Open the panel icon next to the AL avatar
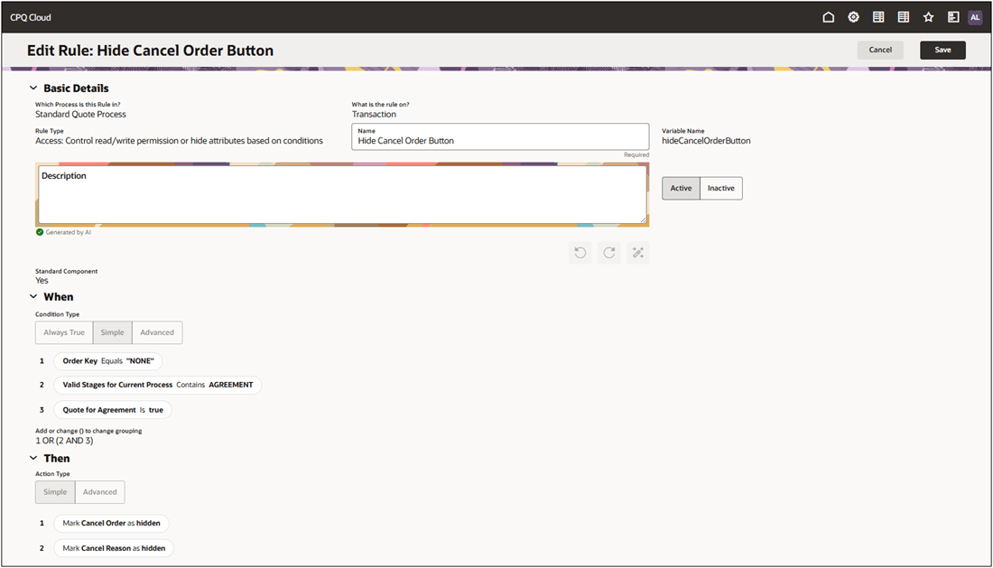 click(x=953, y=17)
